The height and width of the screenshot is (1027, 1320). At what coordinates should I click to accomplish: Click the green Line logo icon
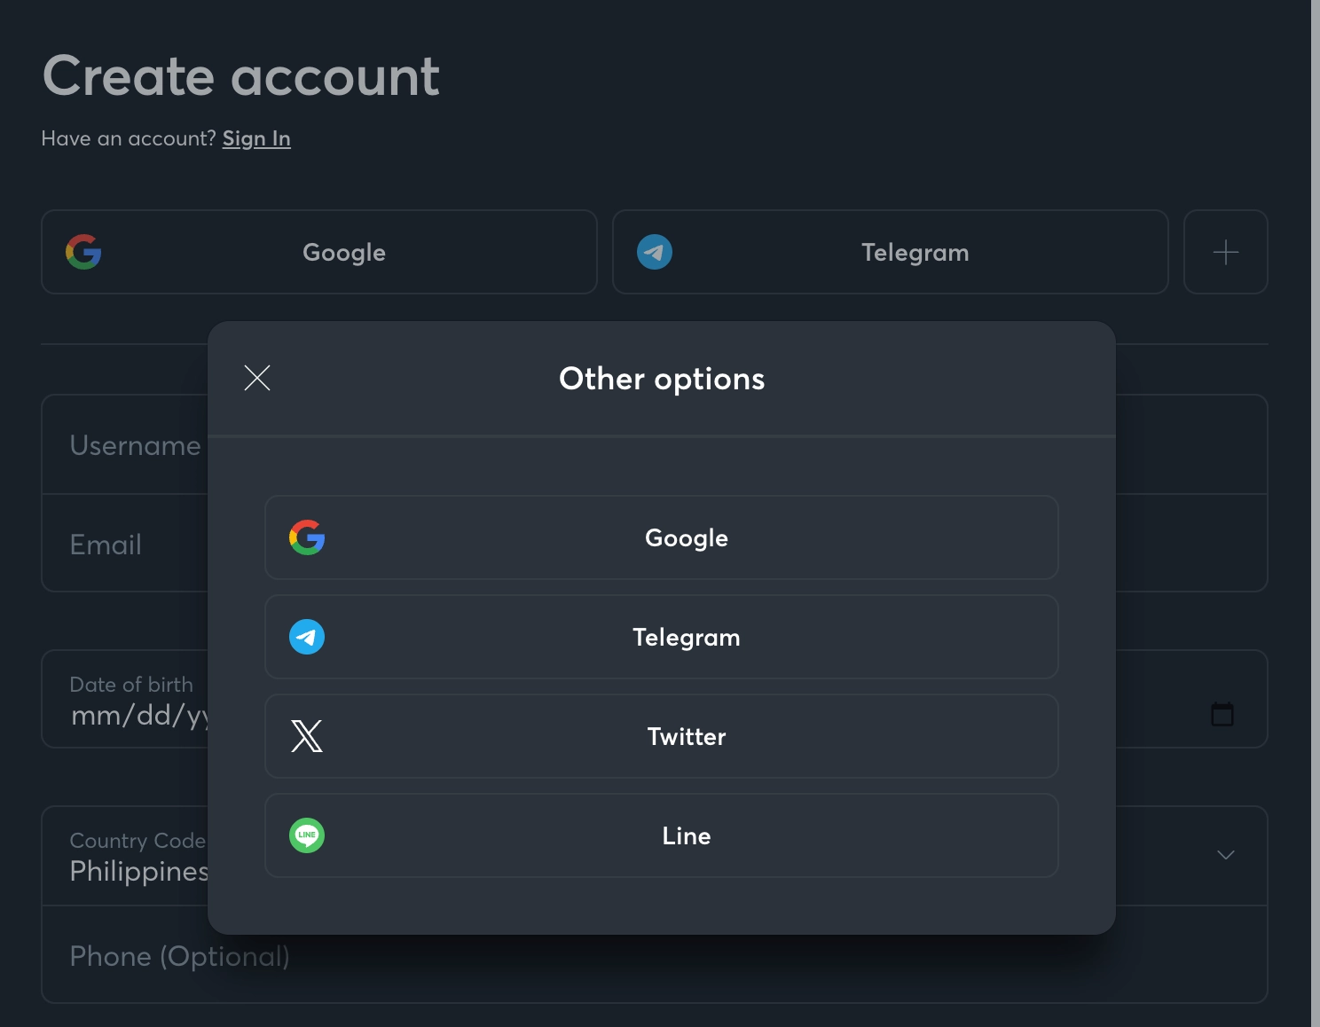click(x=307, y=835)
